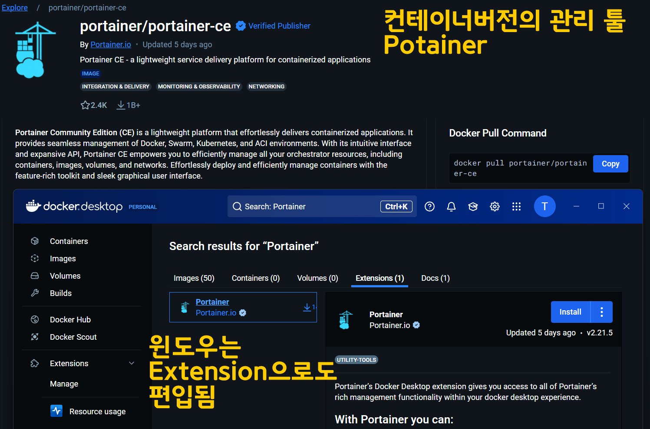Image resolution: width=650 pixels, height=429 pixels.
Task: Open the help question mark icon
Action: click(x=429, y=207)
